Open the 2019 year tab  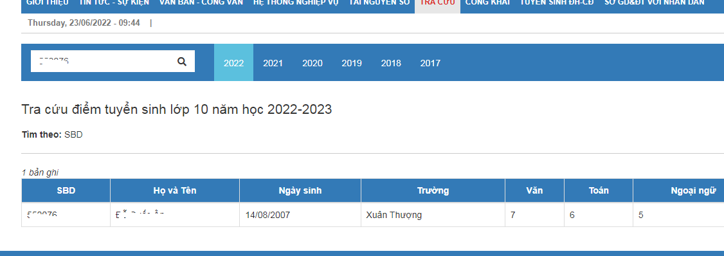click(x=352, y=63)
